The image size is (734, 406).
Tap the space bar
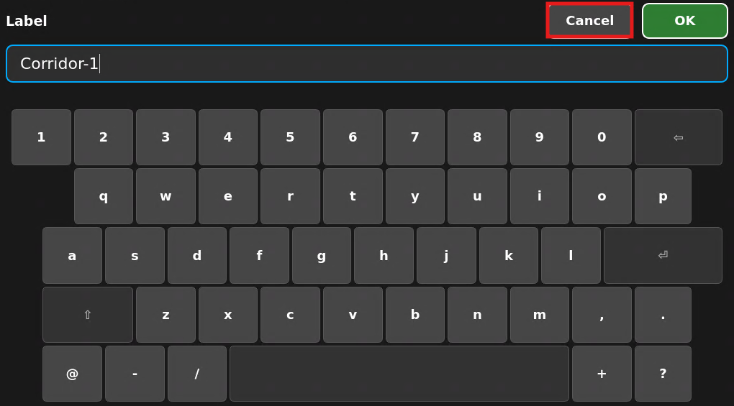(x=399, y=374)
